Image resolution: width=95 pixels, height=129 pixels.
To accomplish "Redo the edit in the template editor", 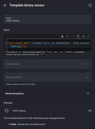I will pyautogui.click(x=73, y=36).
